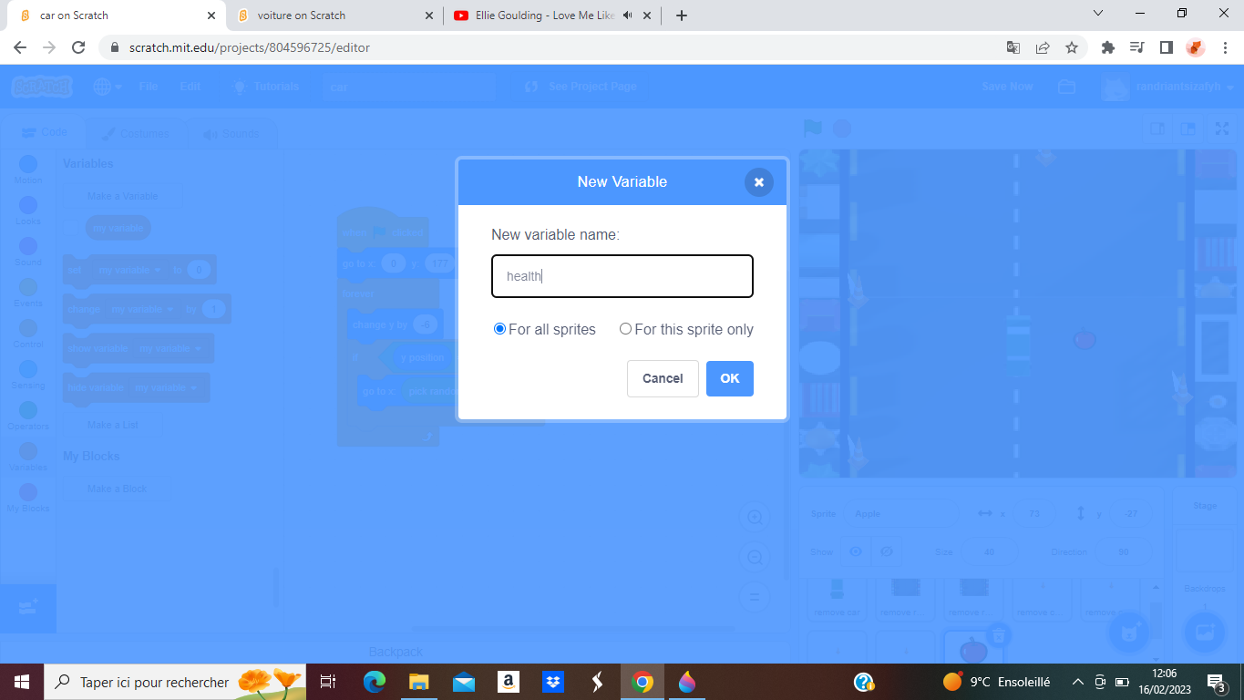This screenshot has width=1244, height=700.
Task: Select the Looks block category
Action: coord(28,211)
